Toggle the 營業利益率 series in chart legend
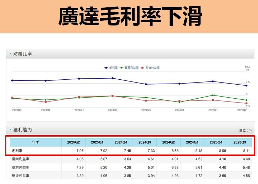The height and width of the screenshot is (184, 258). pos(129,68)
